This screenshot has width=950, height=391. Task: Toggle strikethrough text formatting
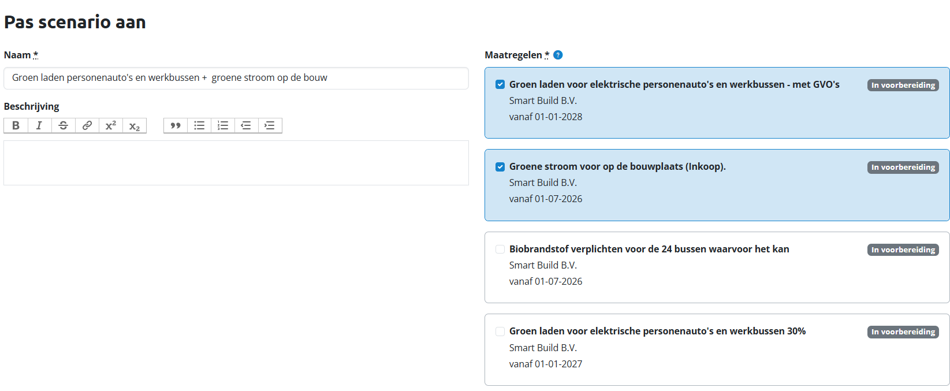click(64, 125)
